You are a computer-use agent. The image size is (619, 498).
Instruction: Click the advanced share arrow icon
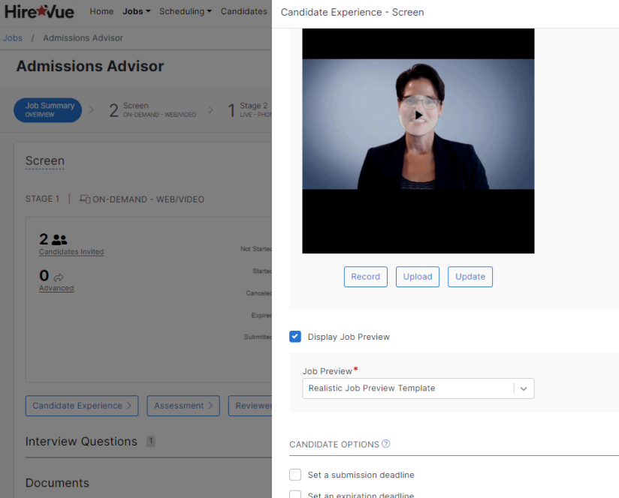coord(59,277)
